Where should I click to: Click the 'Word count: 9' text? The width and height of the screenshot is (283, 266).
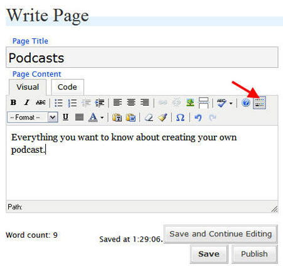coord(31,235)
